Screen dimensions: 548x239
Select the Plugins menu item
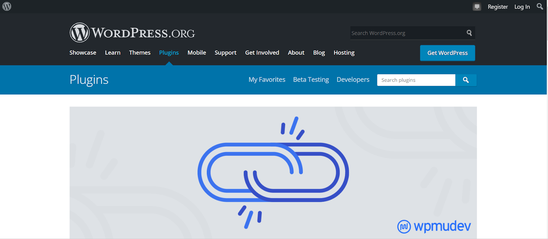(x=169, y=53)
